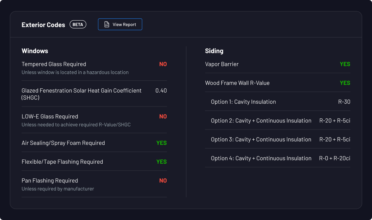Viewport: 372px width, 220px height.
Task: Select Option 1: Cavity Insulation row label
Action: coord(243,102)
